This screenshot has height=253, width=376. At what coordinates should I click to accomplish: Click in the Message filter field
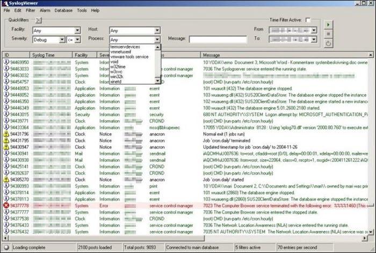218,40
